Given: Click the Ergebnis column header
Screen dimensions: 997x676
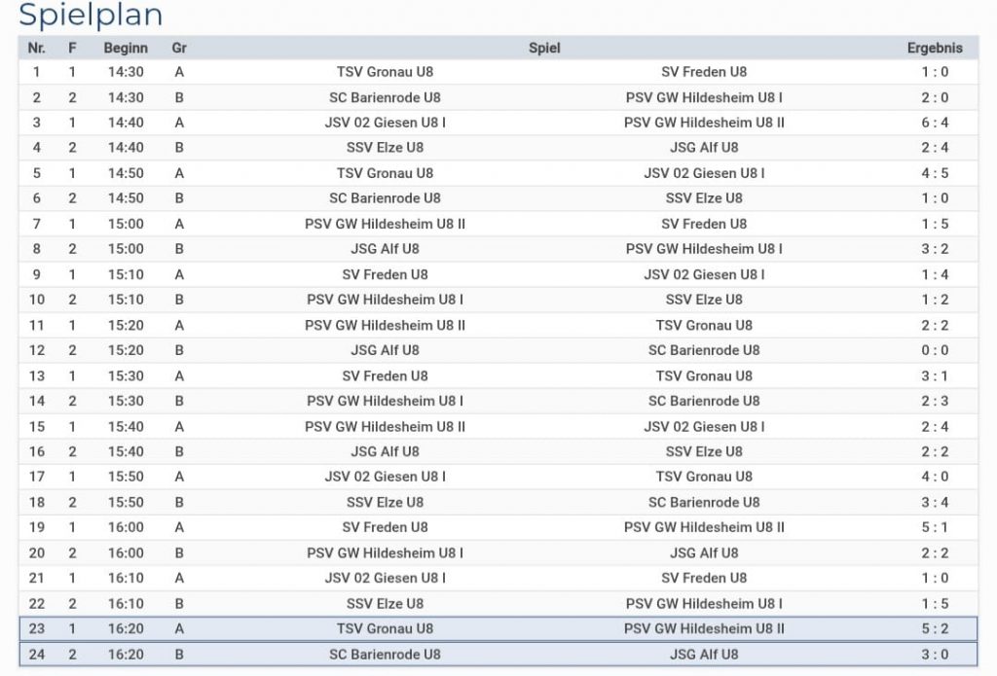Looking at the screenshot, I should [935, 48].
